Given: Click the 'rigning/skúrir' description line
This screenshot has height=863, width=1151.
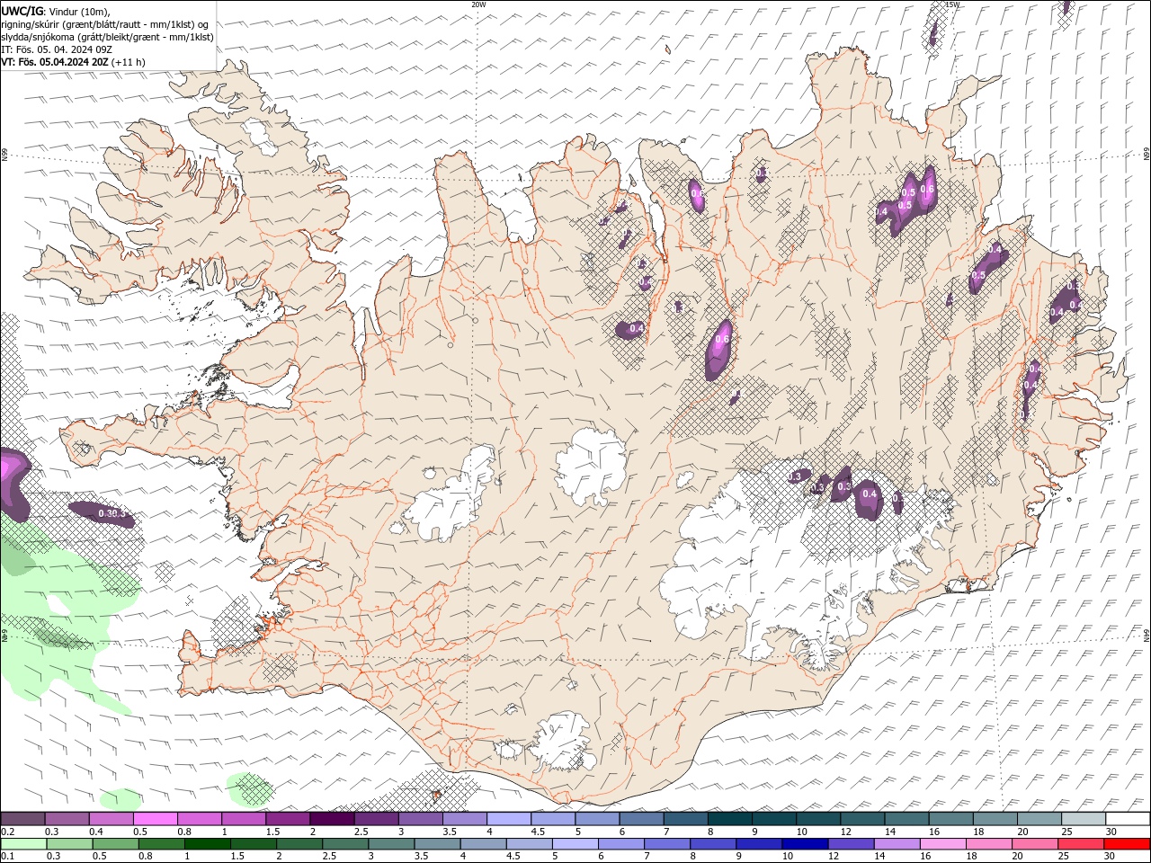Looking at the screenshot, I should coord(106,24).
